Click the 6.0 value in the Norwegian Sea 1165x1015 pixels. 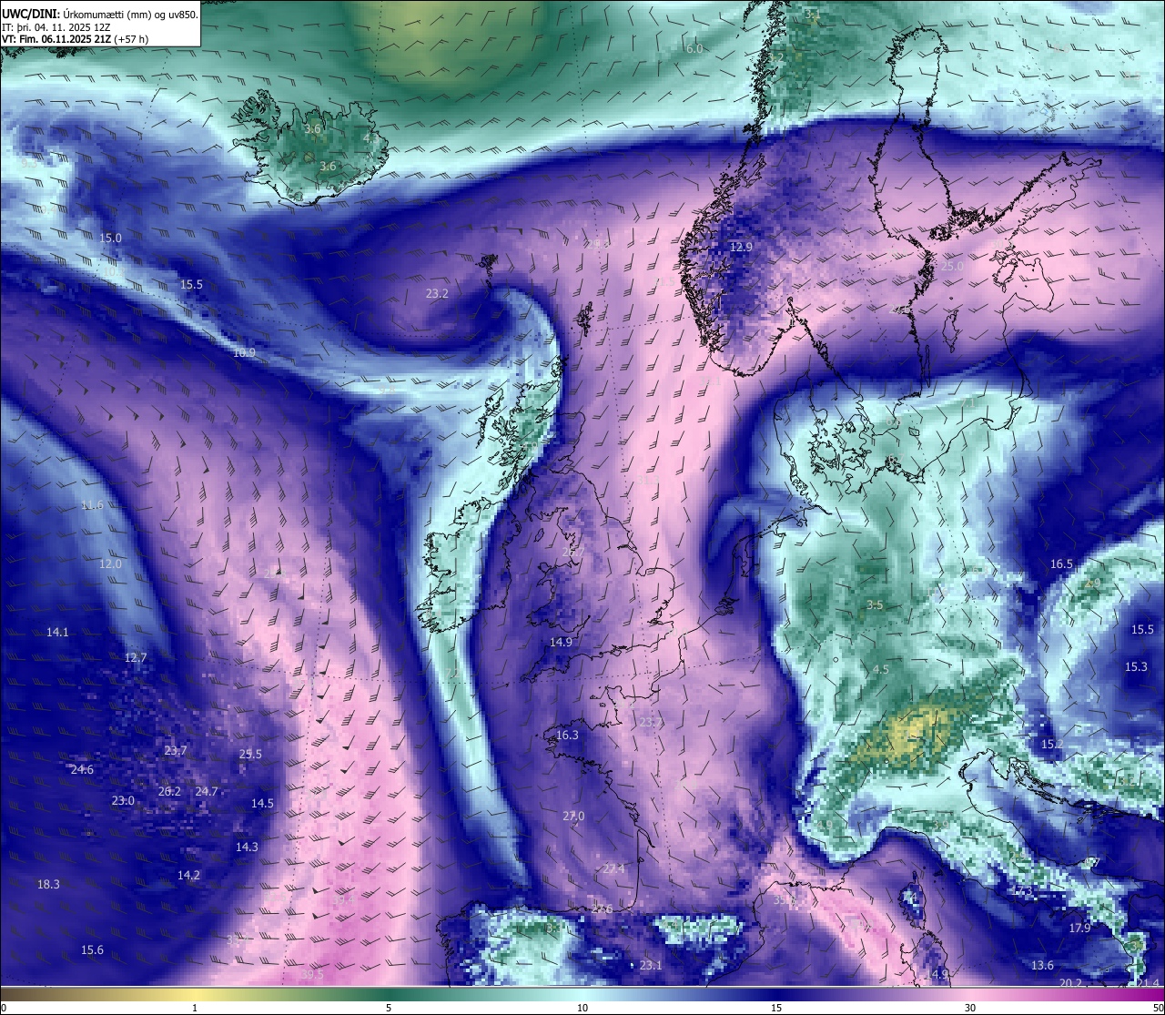click(x=694, y=48)
